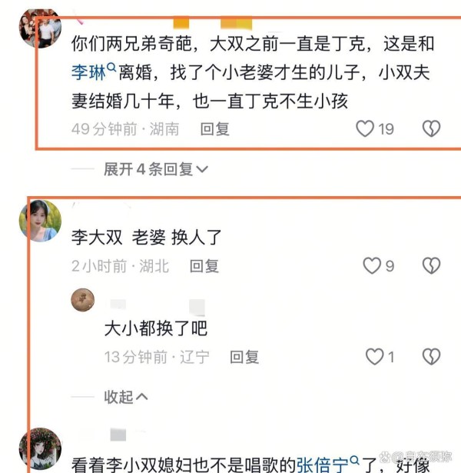Open the first commenter's group photo avatar
The height and width of the screenshot is (473, 461).
click(x=40, y=28)
